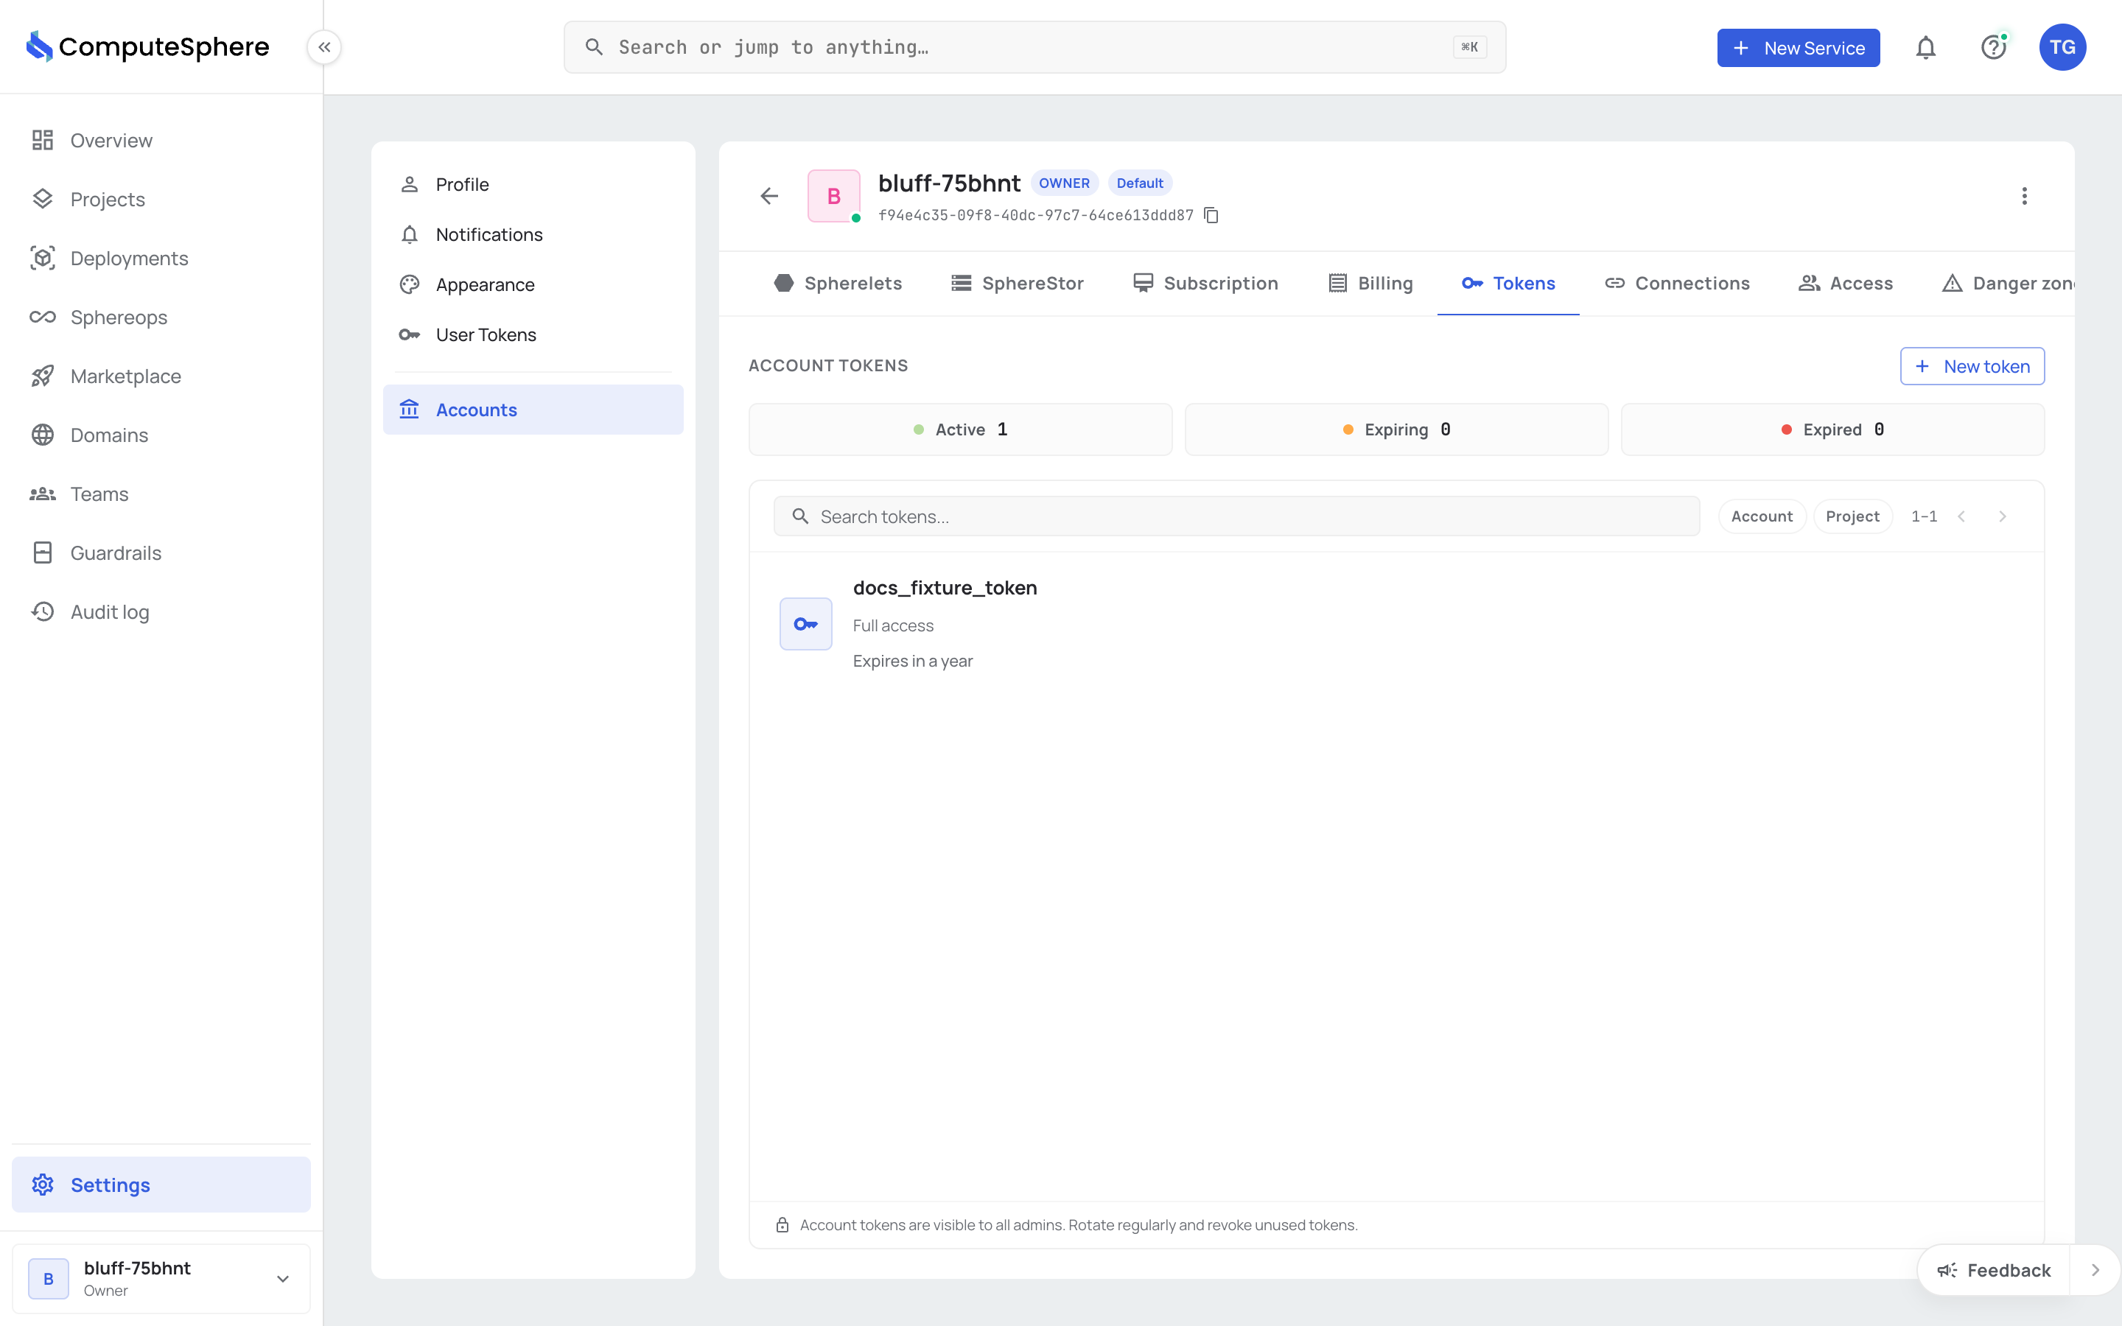Click the New token button
The height and width of the screenshot is (1326, 2122).
[1972, 367]
